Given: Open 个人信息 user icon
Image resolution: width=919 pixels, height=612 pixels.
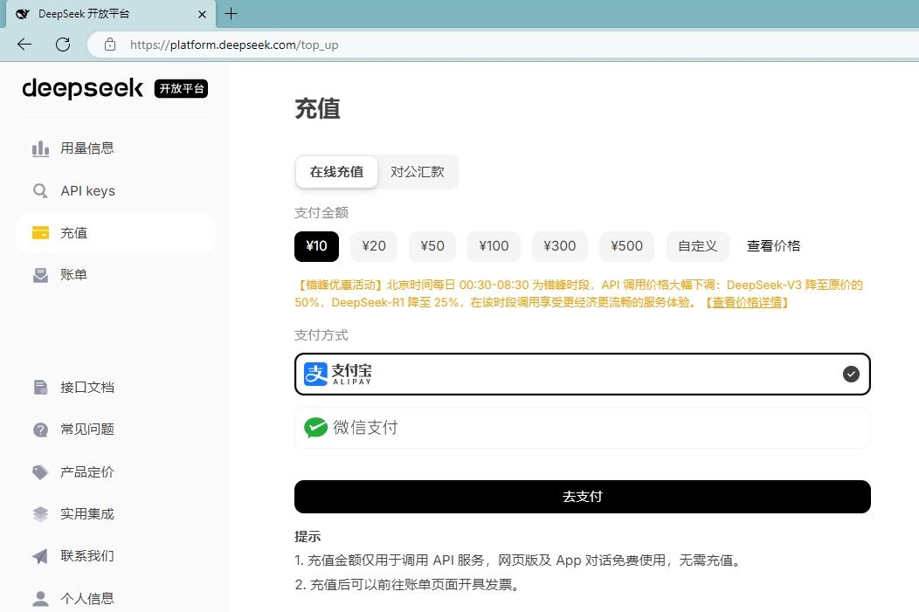Looking at the screenshot, I should (x=40, y=599).
